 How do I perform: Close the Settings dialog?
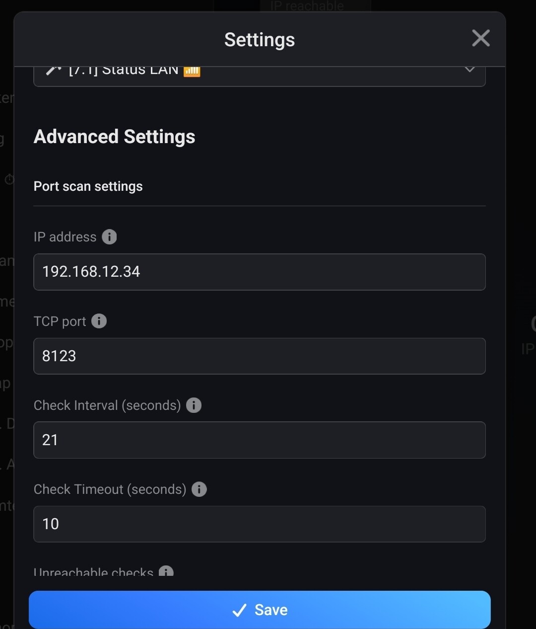480,38
